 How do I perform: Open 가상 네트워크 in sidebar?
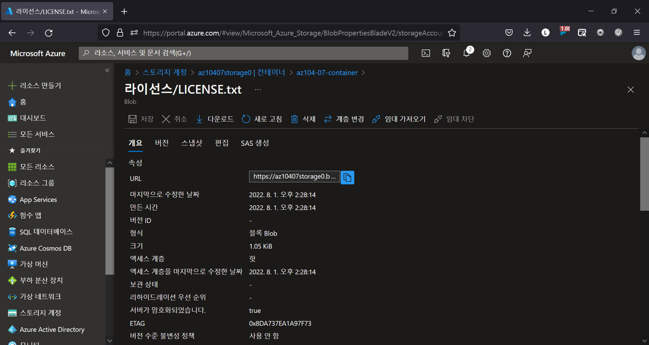[34, 297]
